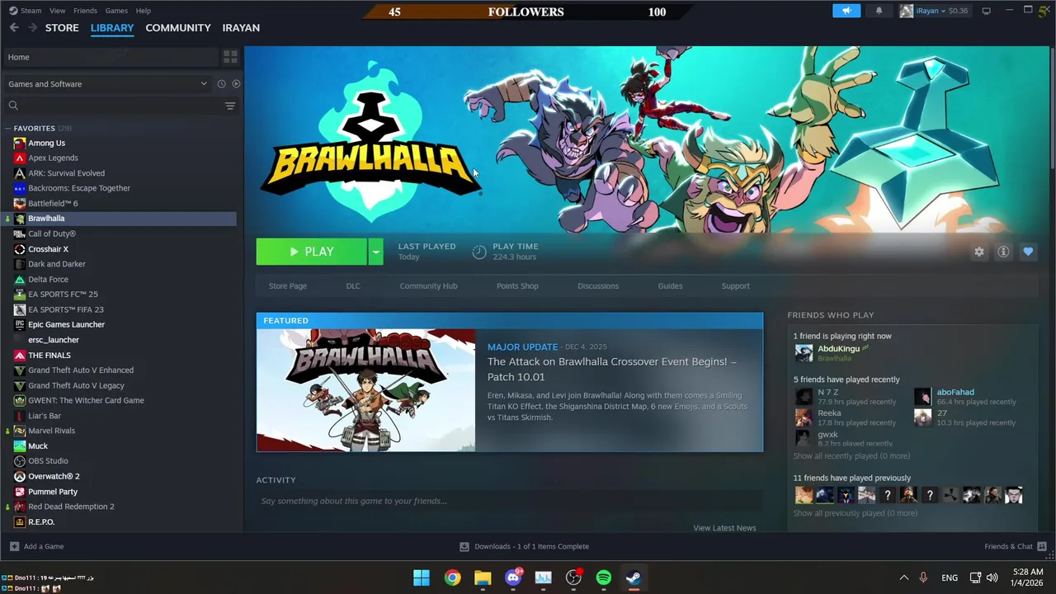Click View Latest News
The image size is (1056, 594).
tap(724, 528)
